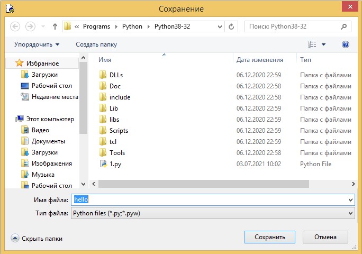
Task: Expand the Тип файла dropdown
Action: (350, 213)
